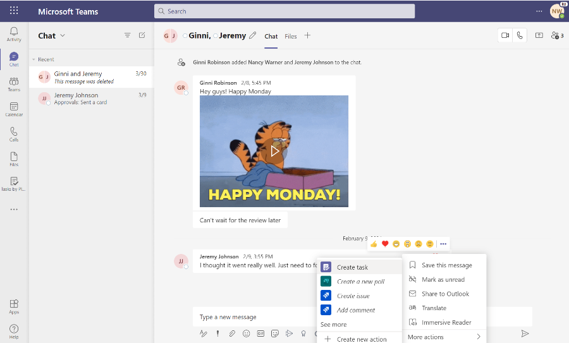React with the heart emoji
This screenshot has width=569, height=343.
click(x=385, y=244)
